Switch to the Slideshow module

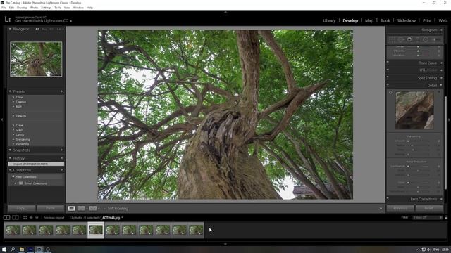[x=406, y=20]
